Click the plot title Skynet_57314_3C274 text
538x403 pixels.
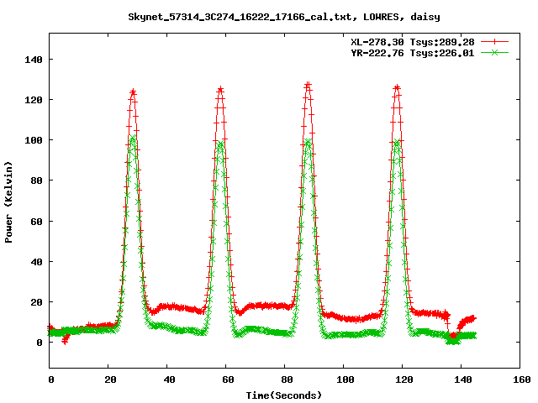point(284,17)
